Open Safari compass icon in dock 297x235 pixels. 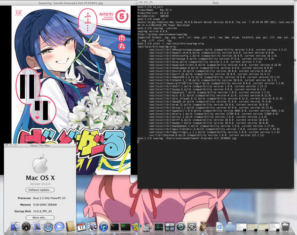(x=48, y=227)
